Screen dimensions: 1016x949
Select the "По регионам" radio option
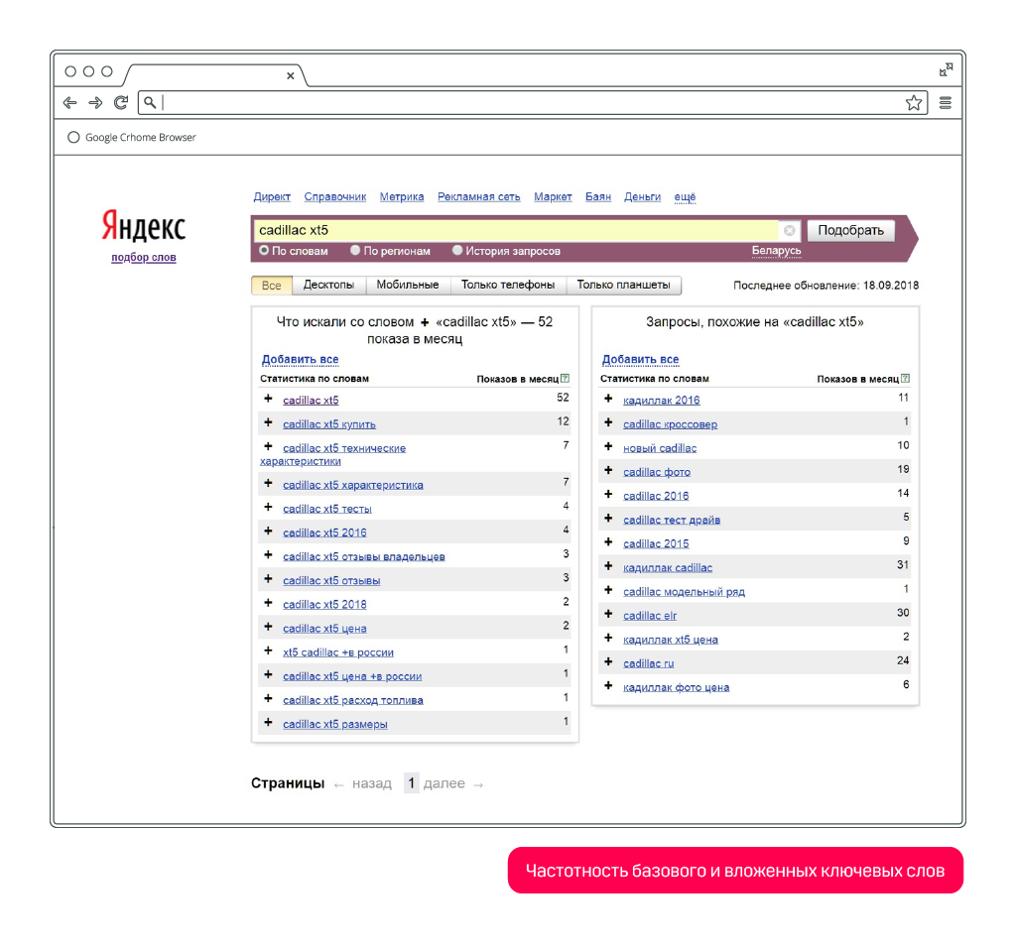[356, 251]
